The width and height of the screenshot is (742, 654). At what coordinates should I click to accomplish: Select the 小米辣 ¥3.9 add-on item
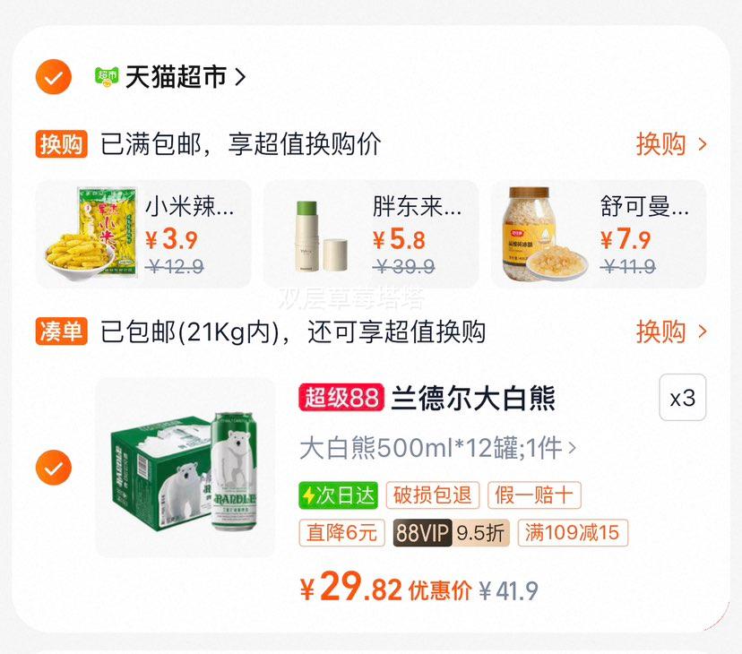(x=143, y=234)
